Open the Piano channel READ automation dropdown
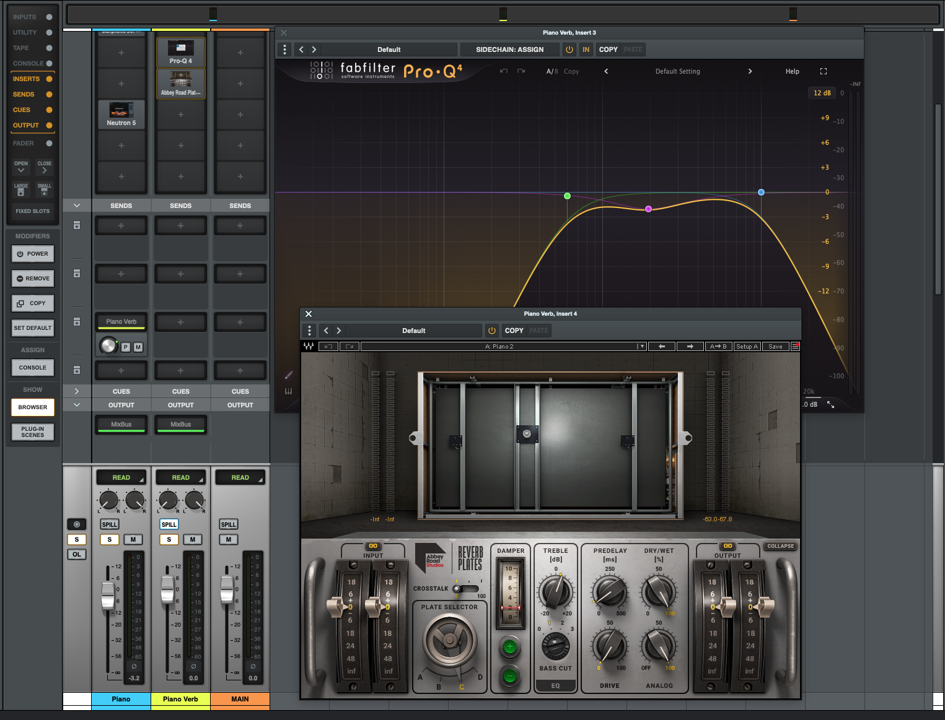945x720 pixels. (x=121, y=477)
